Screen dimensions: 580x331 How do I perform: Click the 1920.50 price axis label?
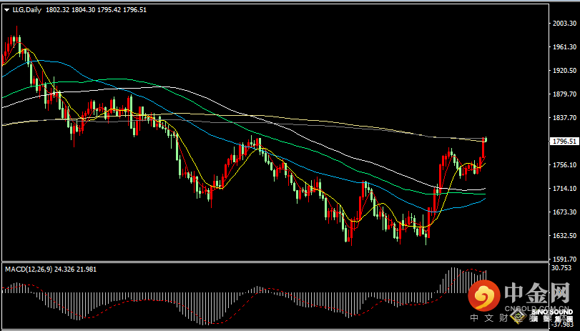coord(564,71)
